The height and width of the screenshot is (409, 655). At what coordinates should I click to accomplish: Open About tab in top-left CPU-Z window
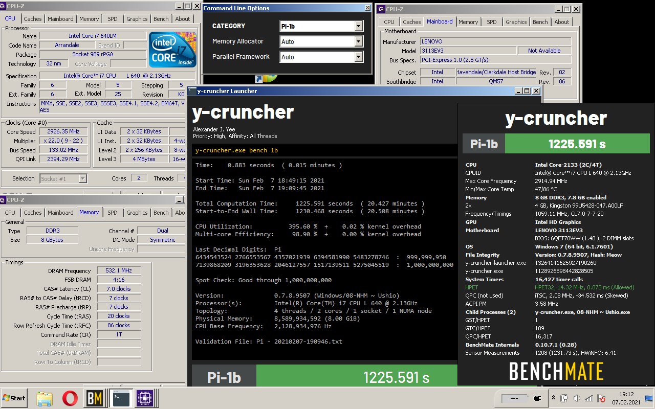point(183,19)
